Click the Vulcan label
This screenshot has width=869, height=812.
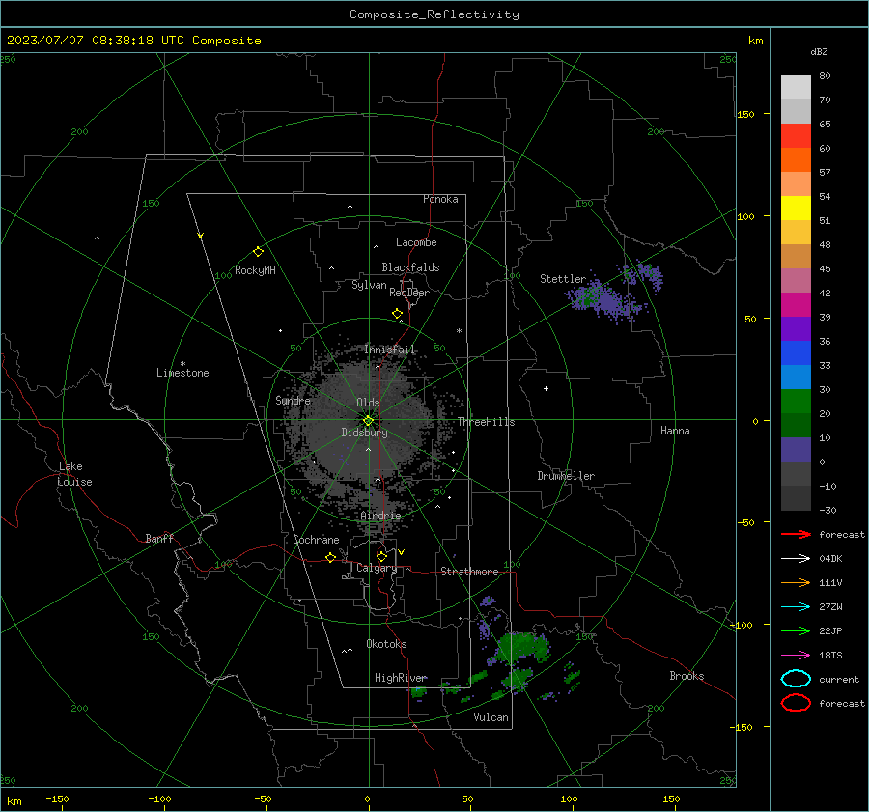[491, 717]
